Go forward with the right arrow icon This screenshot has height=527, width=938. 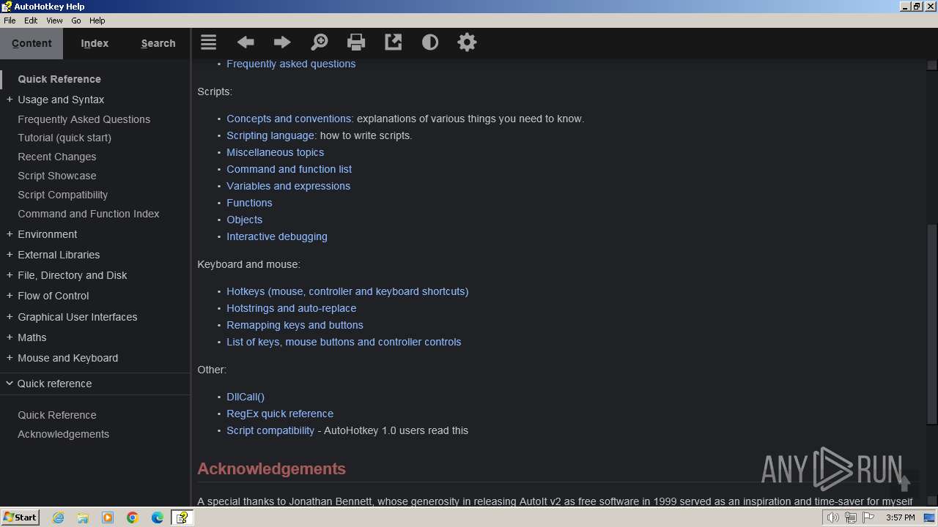coord(282,42)
